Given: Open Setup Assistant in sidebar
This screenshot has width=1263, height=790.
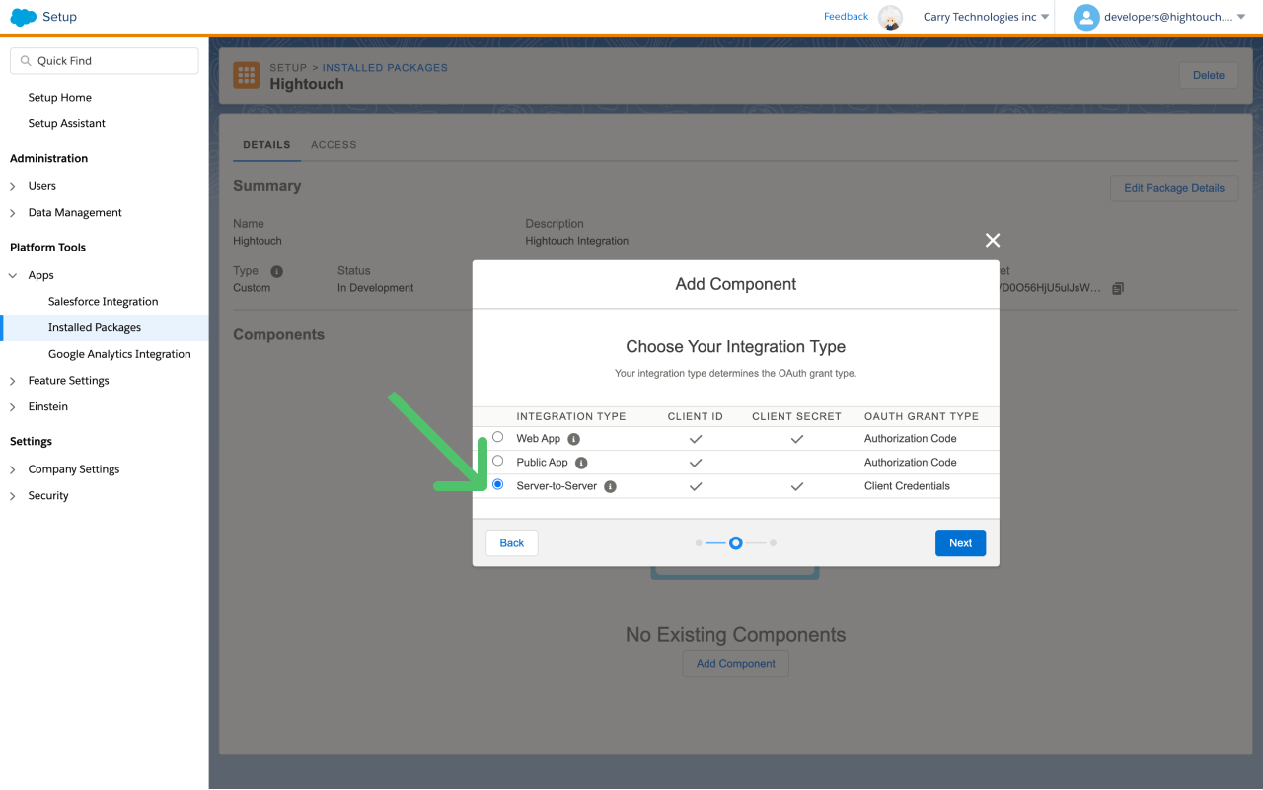Looking at the screenshot, I should coord(67,124).
